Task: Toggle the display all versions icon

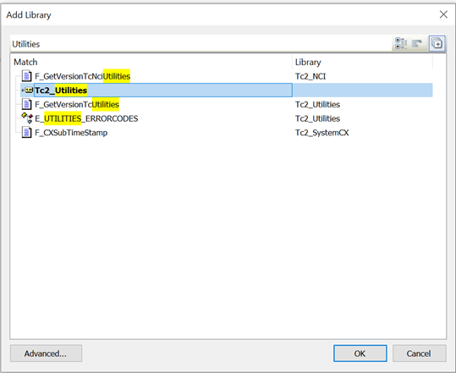Action: point(437,44)
